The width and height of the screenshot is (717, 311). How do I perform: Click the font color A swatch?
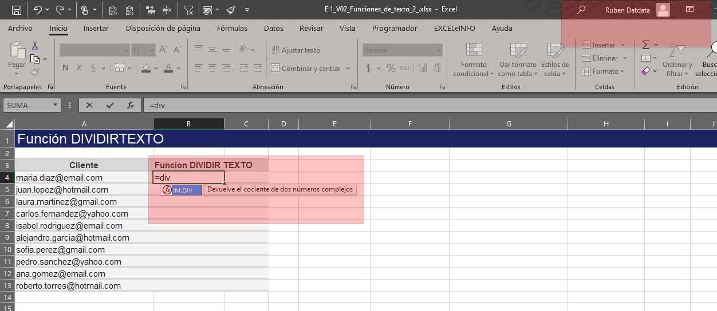168,68
